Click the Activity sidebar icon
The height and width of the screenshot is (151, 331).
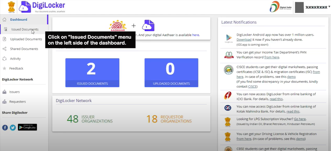click(x=4, y=59)
